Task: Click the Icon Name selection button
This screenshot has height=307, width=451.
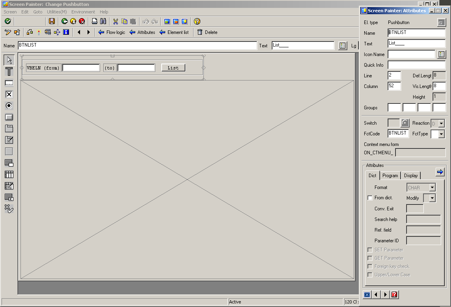Action: coord(442,54)
